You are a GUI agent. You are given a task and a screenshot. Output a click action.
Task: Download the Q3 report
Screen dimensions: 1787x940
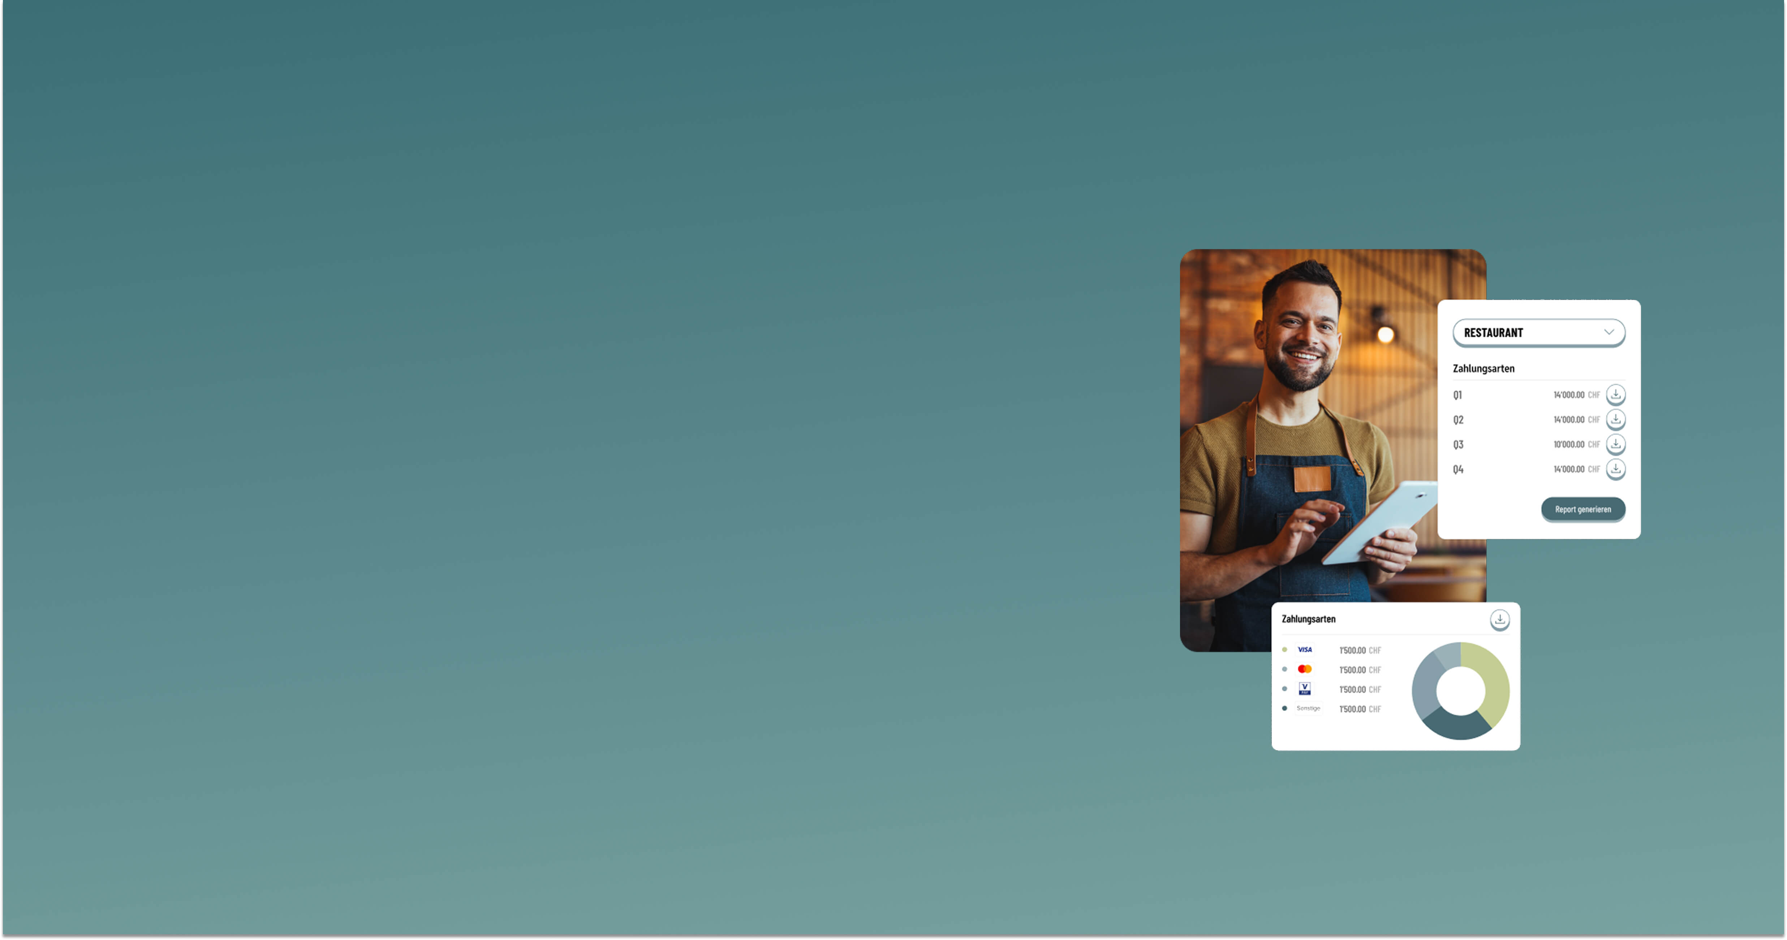click(x=1616, y=444)
